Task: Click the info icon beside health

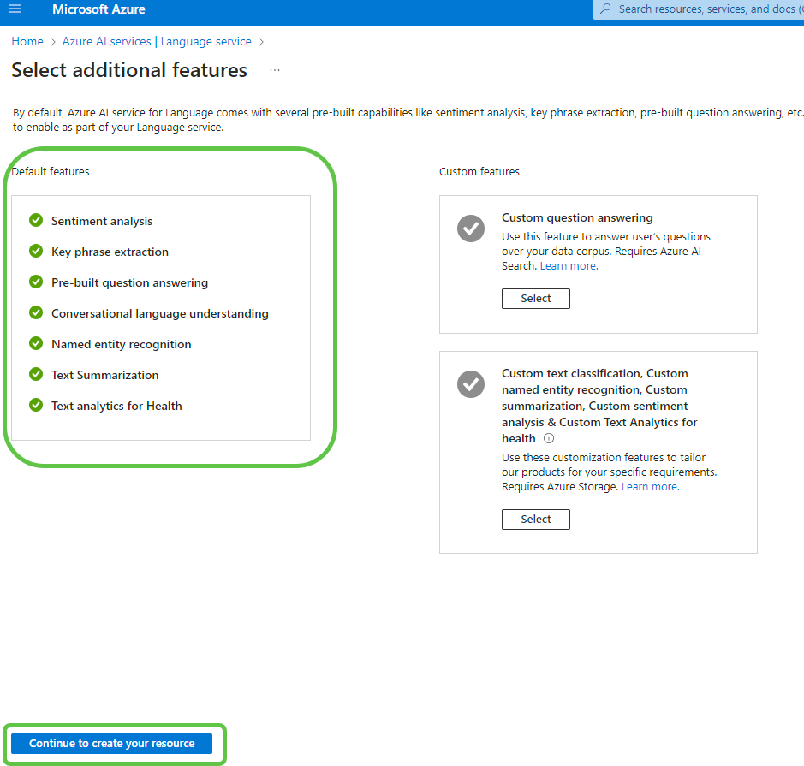Action: click(x=549, y=438)
